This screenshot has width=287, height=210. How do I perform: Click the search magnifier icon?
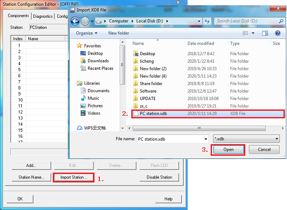281,21
